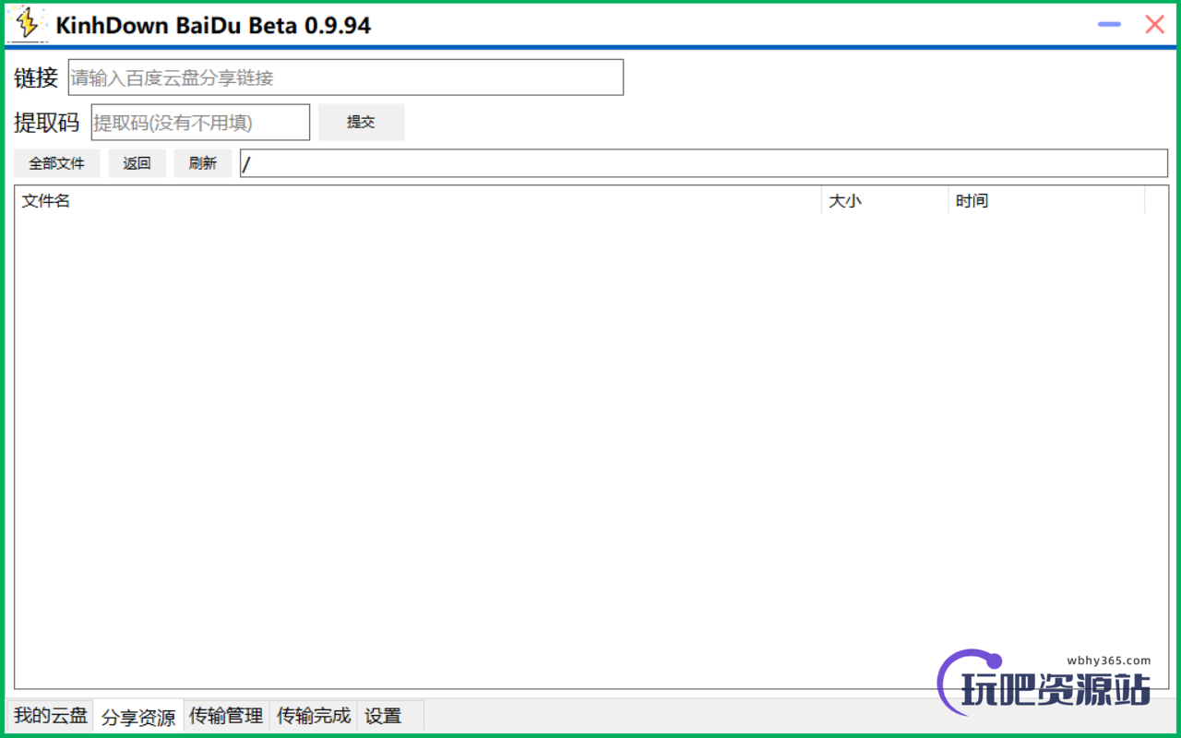Minimize the KinhDown window
This screenshot has width=1181, height=738.
tap(1109, 25)
